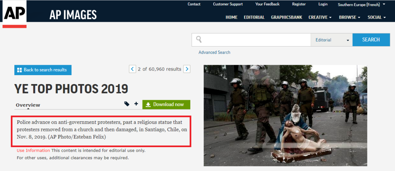The width and height of the screenshot is (395, 171).
Task: Click the riot police photo
Action: pos(285,116)
